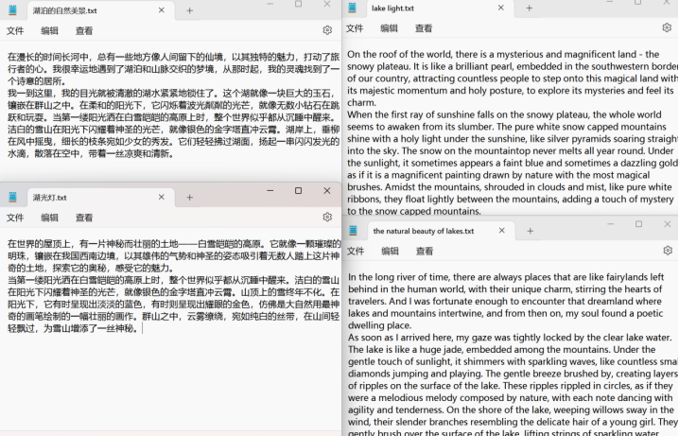Click Notepad icon of 湖泊的自然美景.txt window
Screen dimensions: 679x436
(x=12, y=10)
